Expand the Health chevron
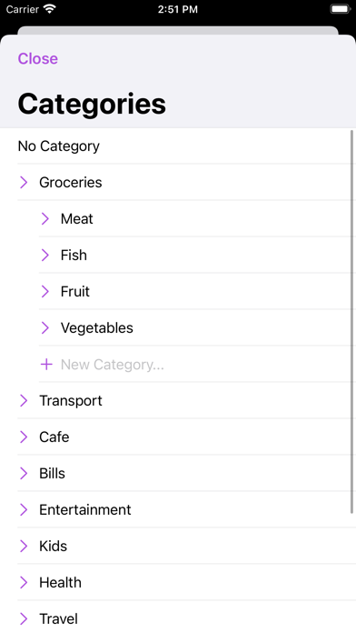Image resolution: width=356 pixels, height=633 pixels. [x=24, y=582]
